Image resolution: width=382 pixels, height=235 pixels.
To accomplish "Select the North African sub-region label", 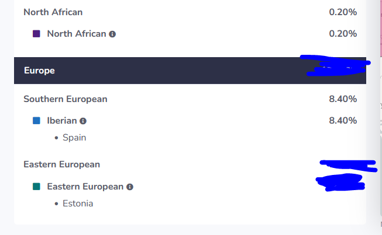I will coord(77,34).
